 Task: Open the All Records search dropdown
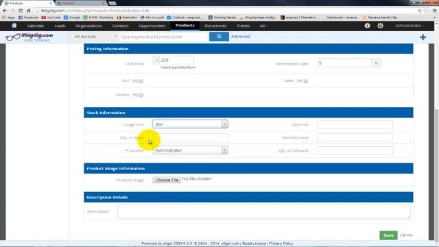[95, 36]
